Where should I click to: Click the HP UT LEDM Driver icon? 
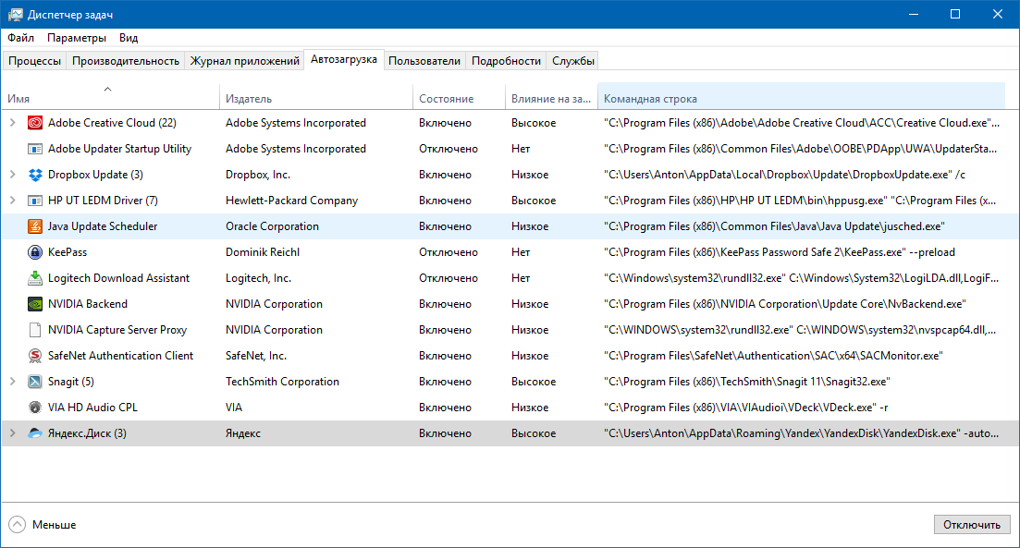tap(35, 201)
